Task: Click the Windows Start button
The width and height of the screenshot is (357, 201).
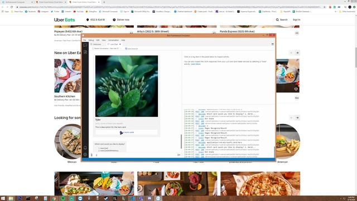Action: [x=3, y=199]
